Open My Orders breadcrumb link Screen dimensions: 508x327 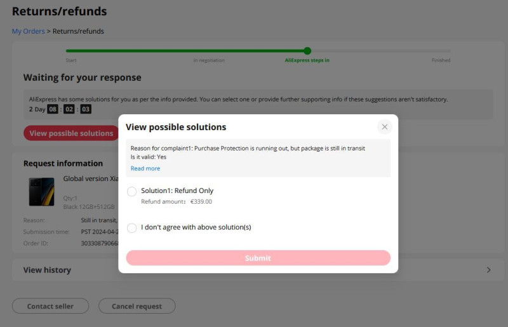(28, 31)
